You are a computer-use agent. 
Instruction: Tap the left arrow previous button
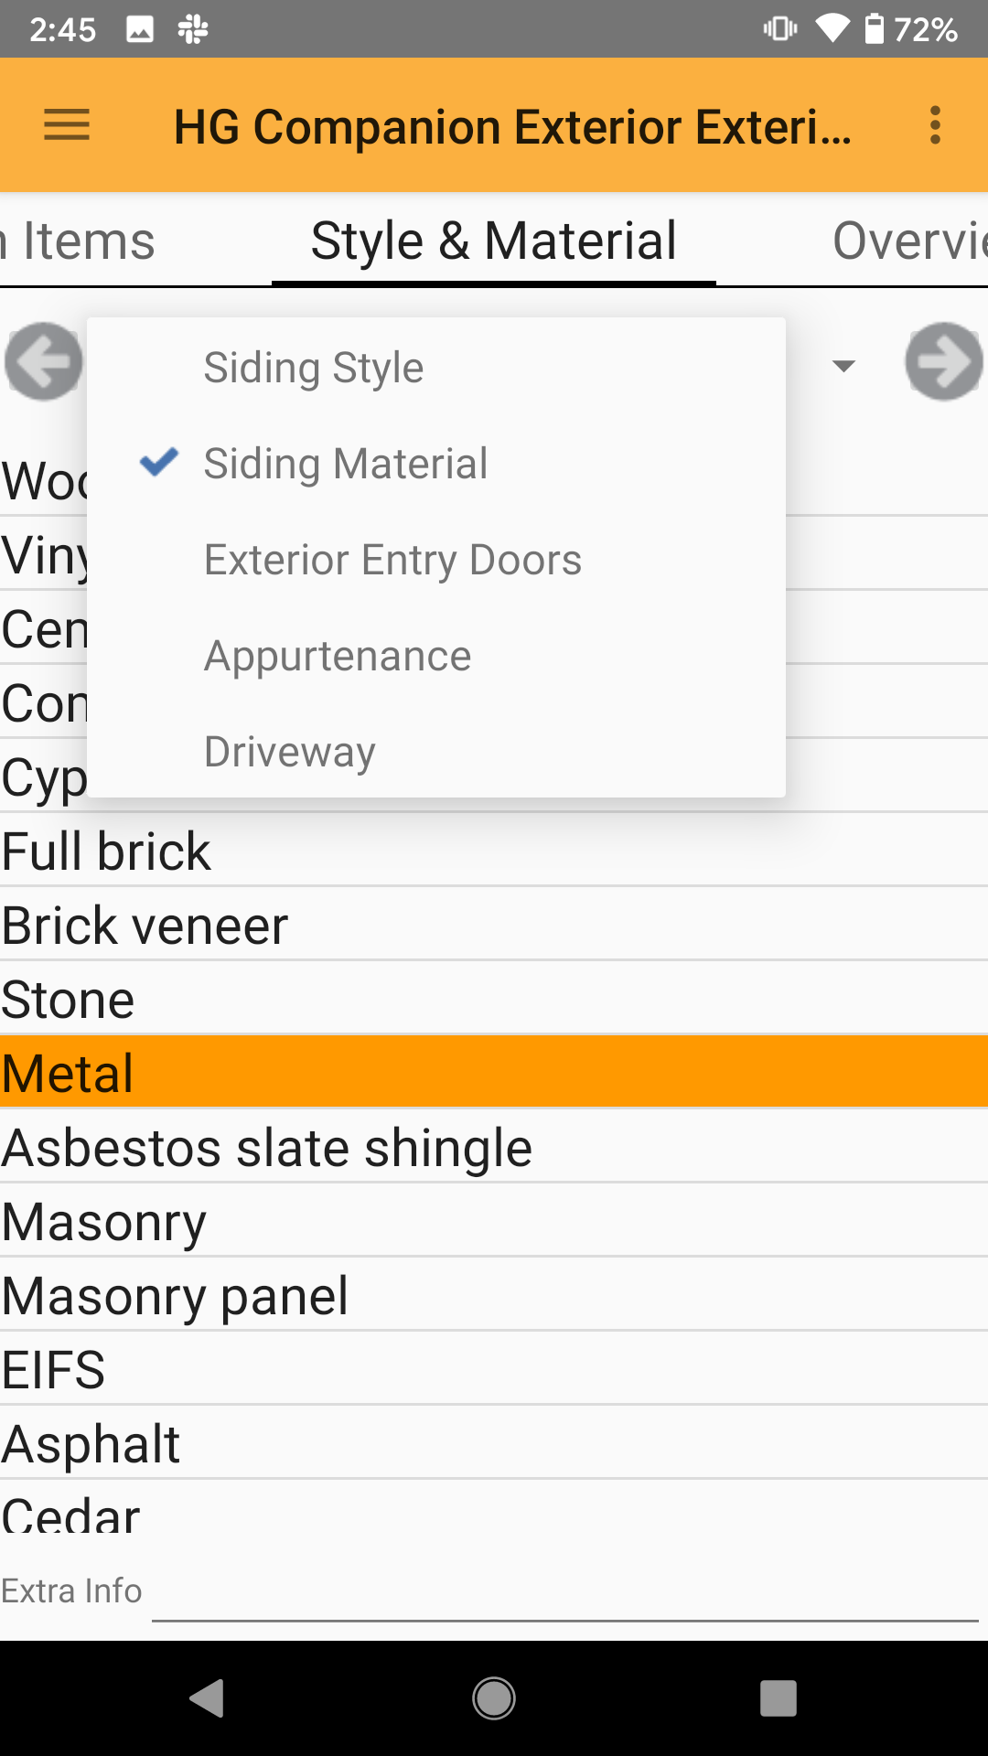[x=43, y=362]
